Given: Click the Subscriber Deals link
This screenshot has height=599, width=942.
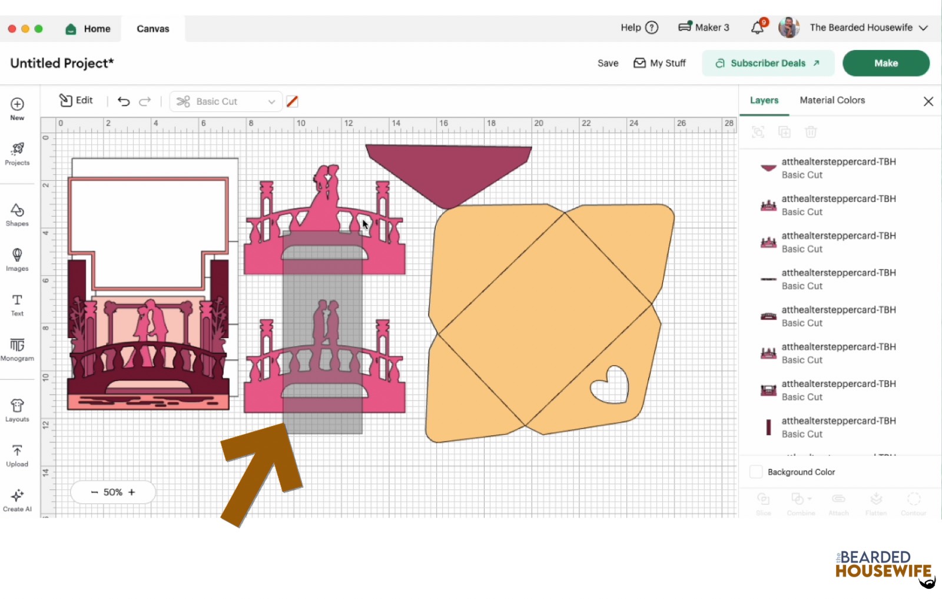Looking at the screenshot, I should coord(768,63).
